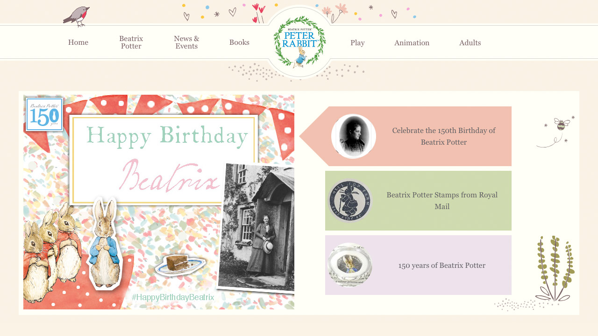Click the Peter Rabbit coin circle image
Image resolution: width=598 pixels, height=336 pixels.
point(350,265)
